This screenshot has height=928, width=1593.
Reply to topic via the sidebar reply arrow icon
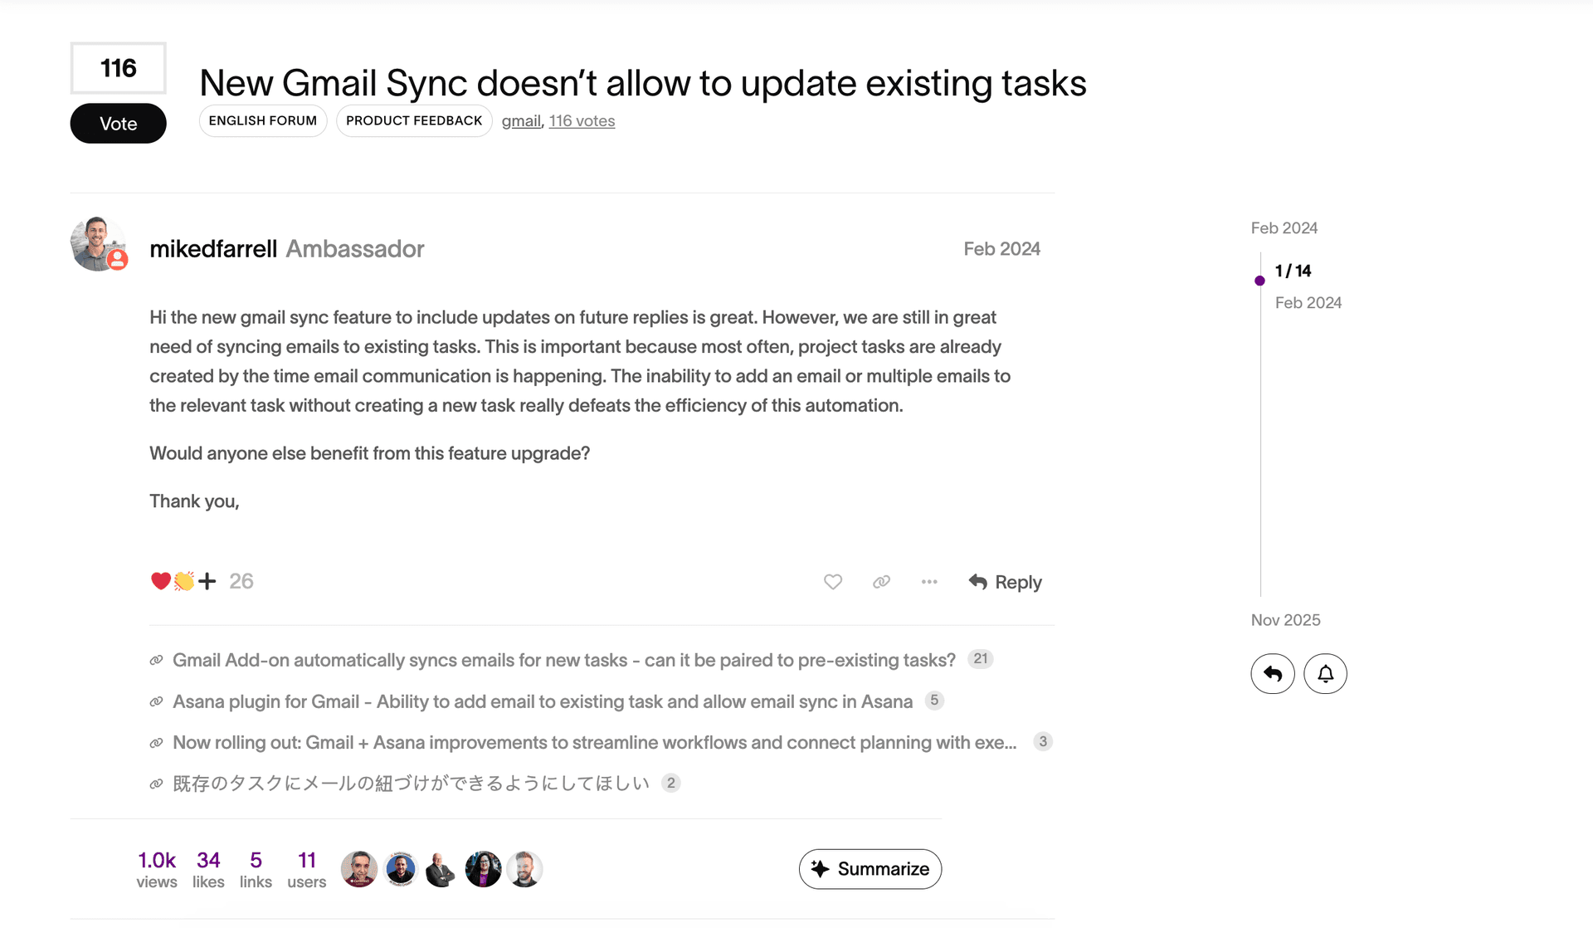coord(1273,673)
